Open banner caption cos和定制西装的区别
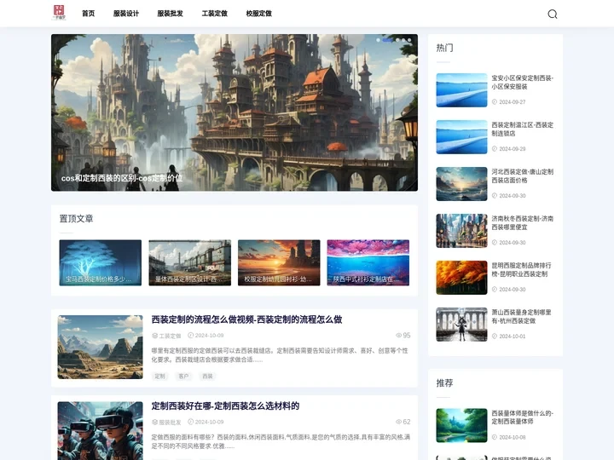Screen dimensions: 614x460 (x=122, y=178)
